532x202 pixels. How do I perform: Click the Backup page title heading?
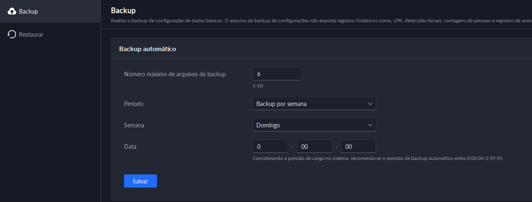click(x=123, y=10)
